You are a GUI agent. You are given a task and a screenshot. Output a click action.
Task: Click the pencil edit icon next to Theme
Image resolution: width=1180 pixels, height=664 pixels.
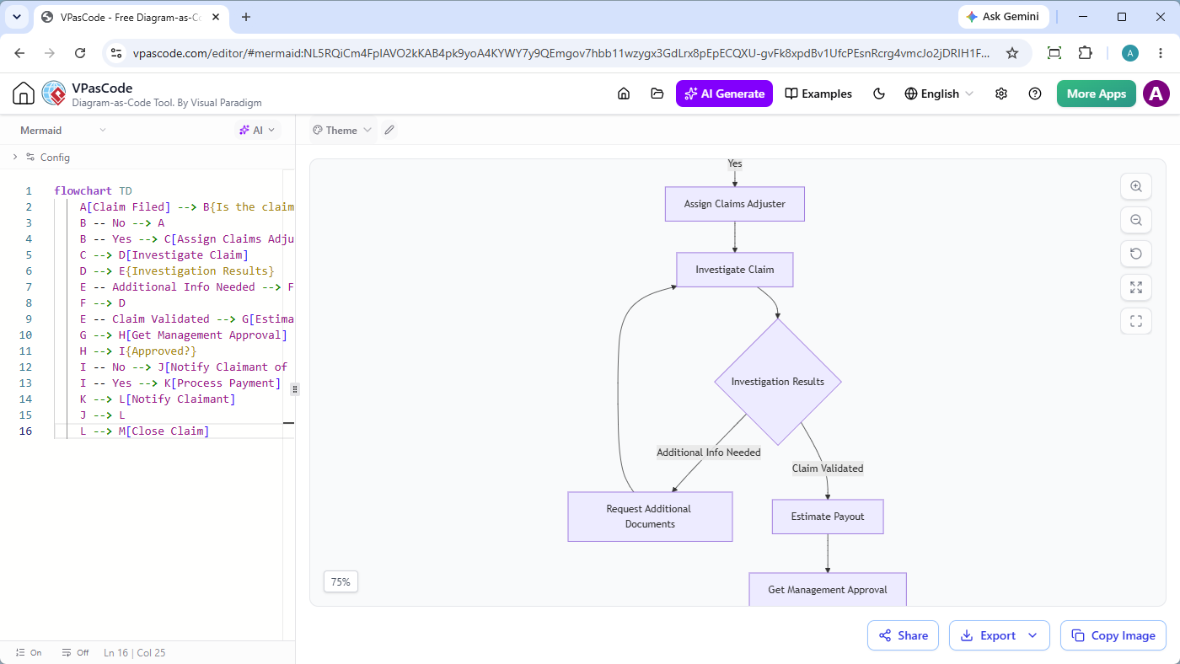point(389,130)
